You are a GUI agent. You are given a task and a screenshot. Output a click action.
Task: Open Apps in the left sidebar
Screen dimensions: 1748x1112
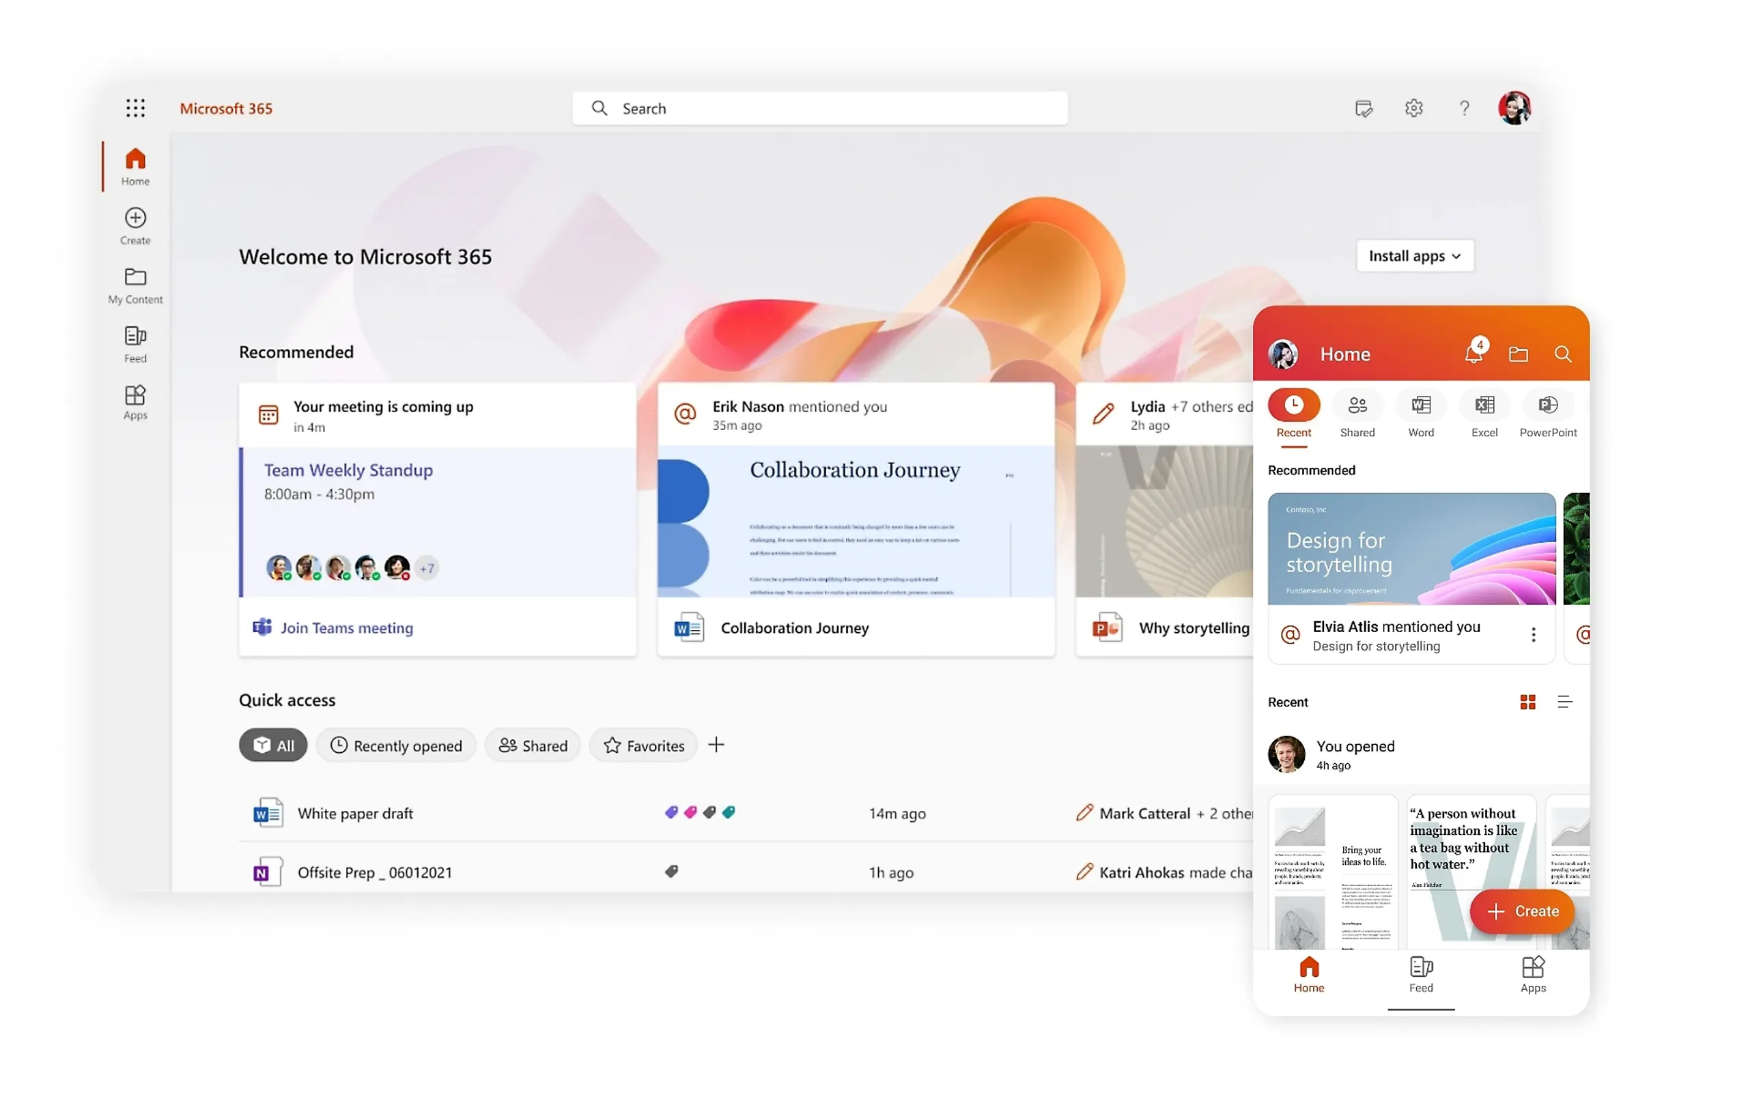(135, 403)
